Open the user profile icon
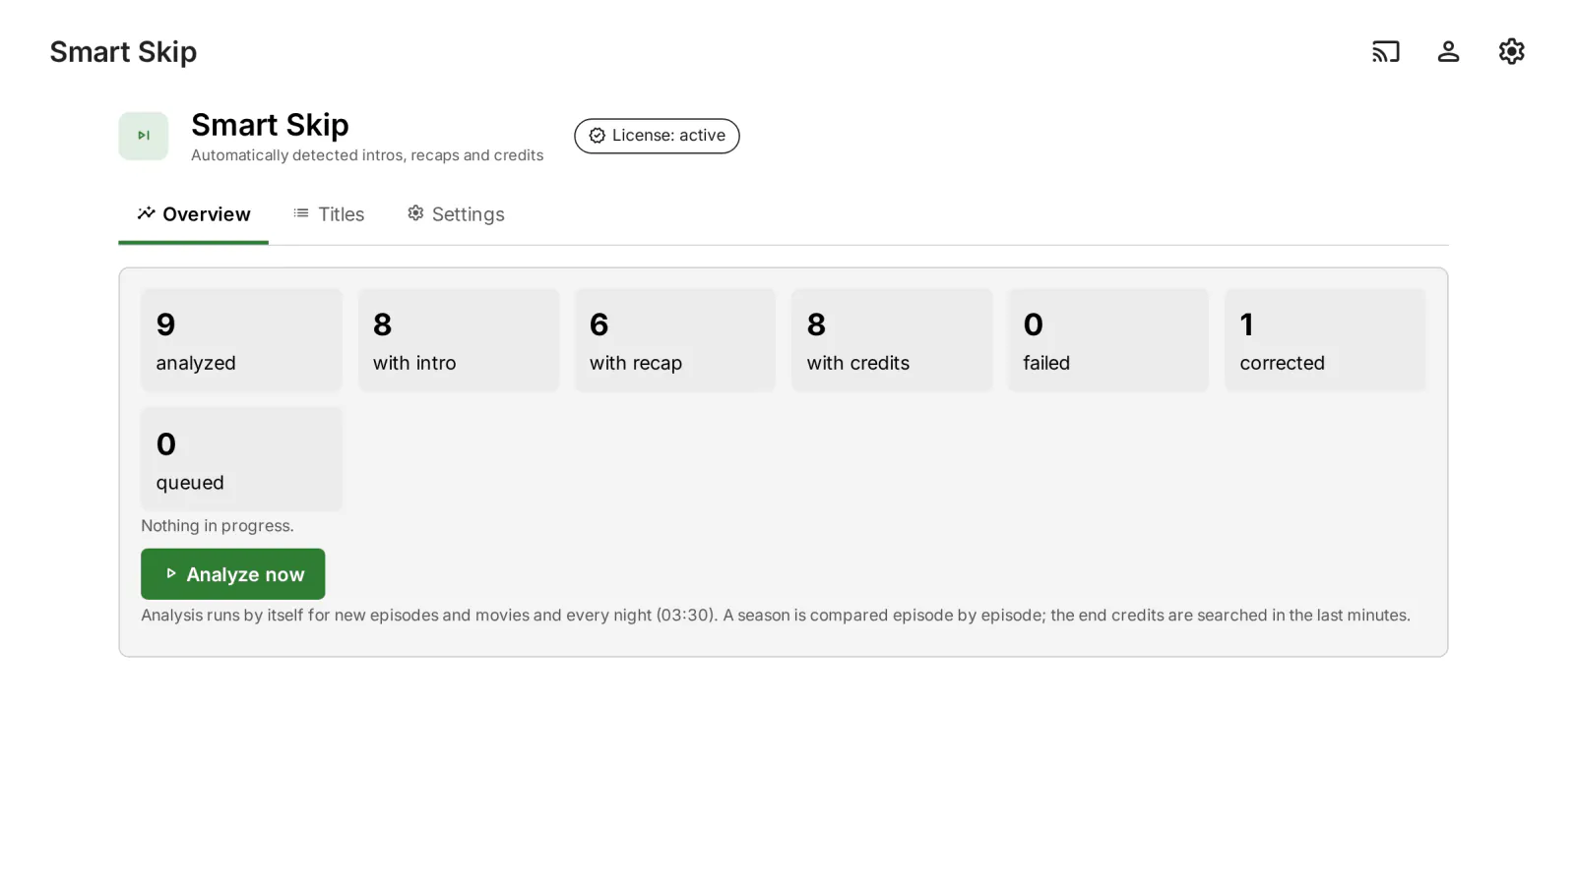 click(x=1448, y=51)
